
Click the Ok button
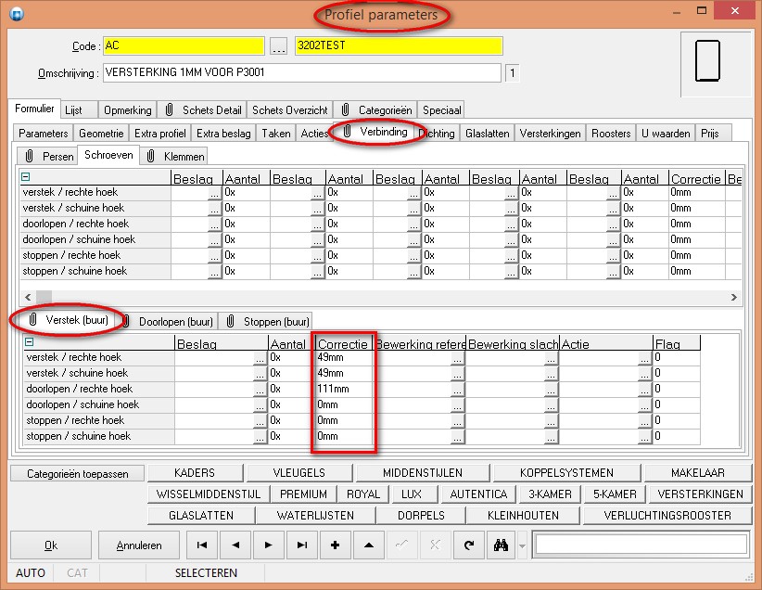pos(51,545)
